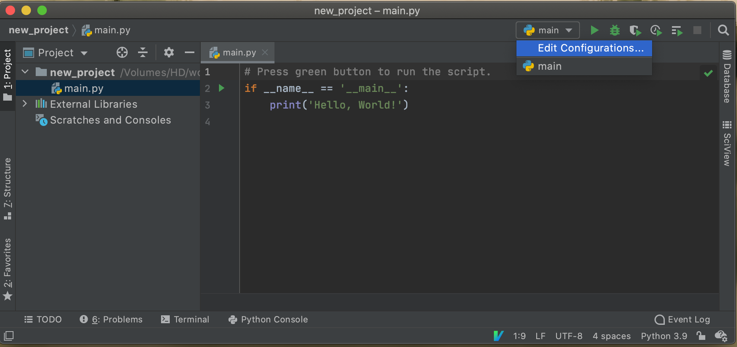Open Project panel gear settings
737x347 pixels.
[169, 52]
